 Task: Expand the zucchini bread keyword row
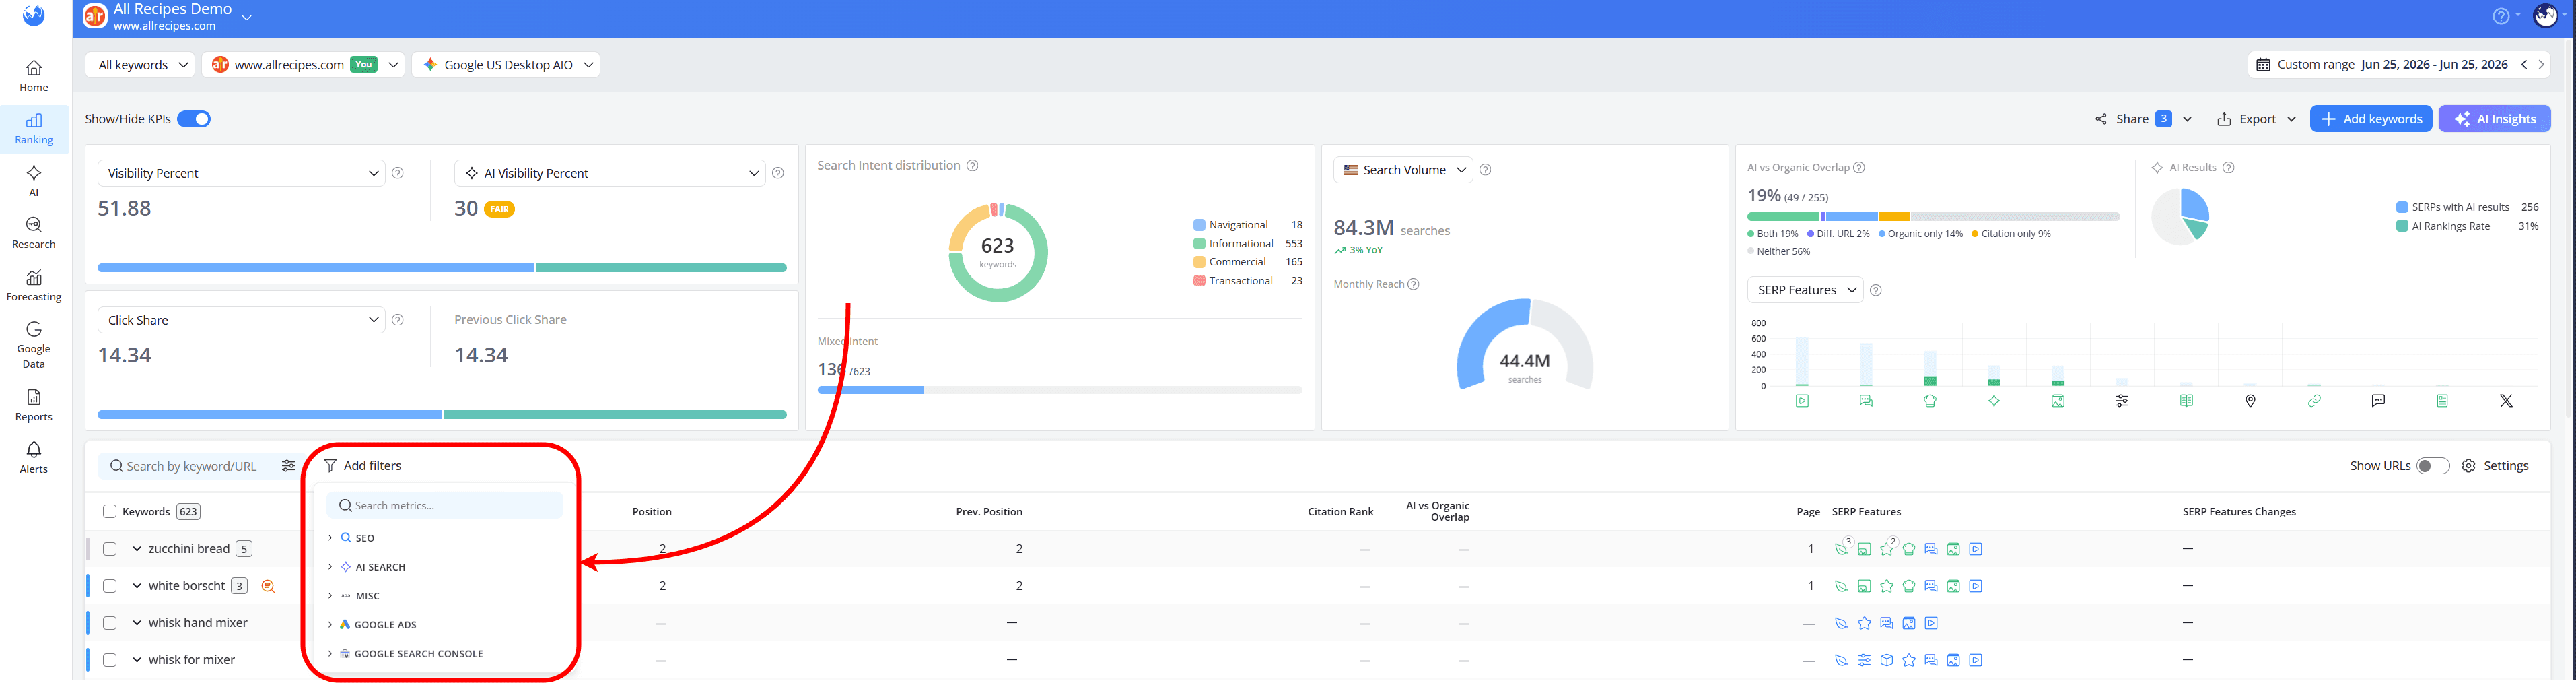click(x=137, y=549)
